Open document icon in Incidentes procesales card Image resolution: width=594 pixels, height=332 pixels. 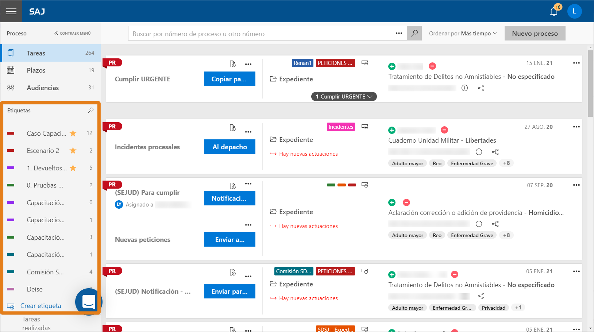pos(232,128)
